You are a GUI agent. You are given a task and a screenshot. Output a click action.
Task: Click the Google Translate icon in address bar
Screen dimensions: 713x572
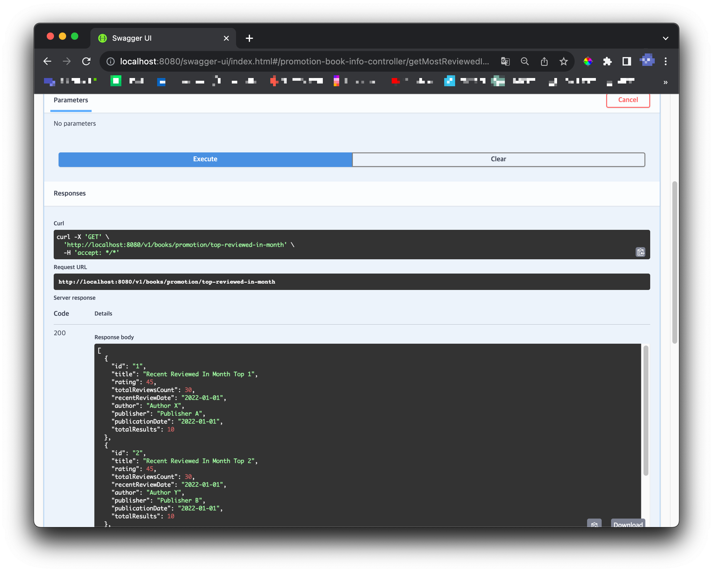tap(505, 61)
